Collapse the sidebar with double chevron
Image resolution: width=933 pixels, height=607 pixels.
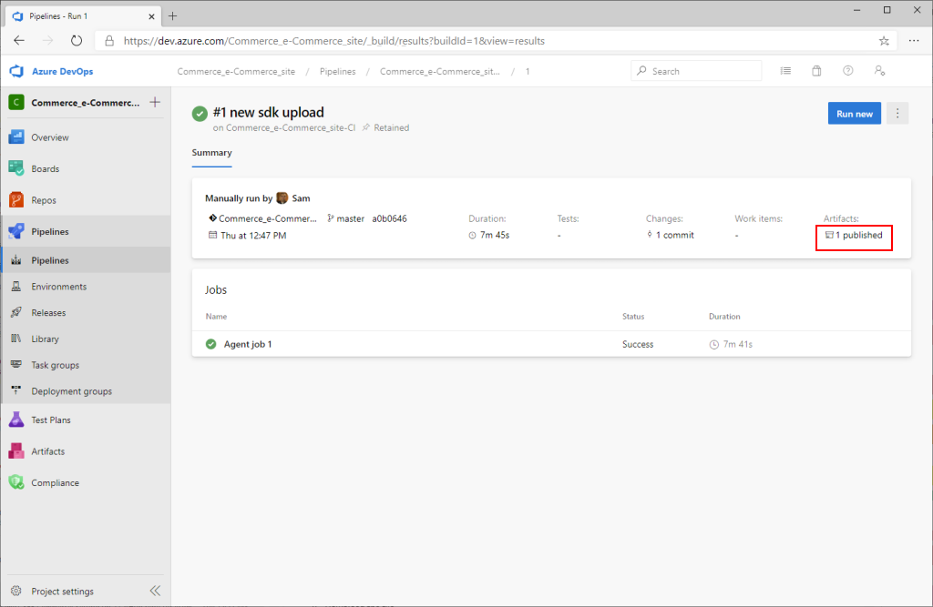[155, 592]
